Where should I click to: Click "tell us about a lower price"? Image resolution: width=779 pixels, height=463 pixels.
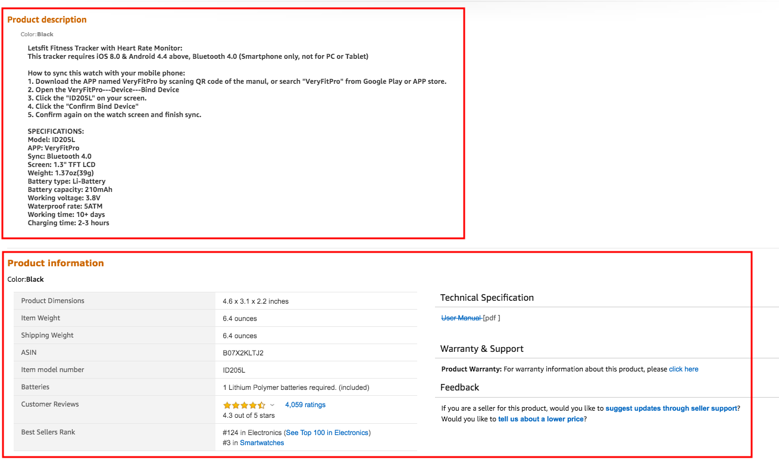540,419
